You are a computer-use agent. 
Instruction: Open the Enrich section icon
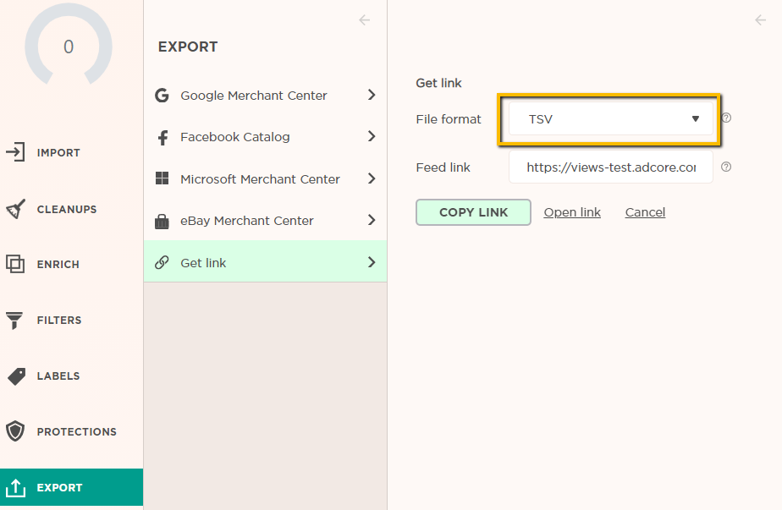click(15, 265)
